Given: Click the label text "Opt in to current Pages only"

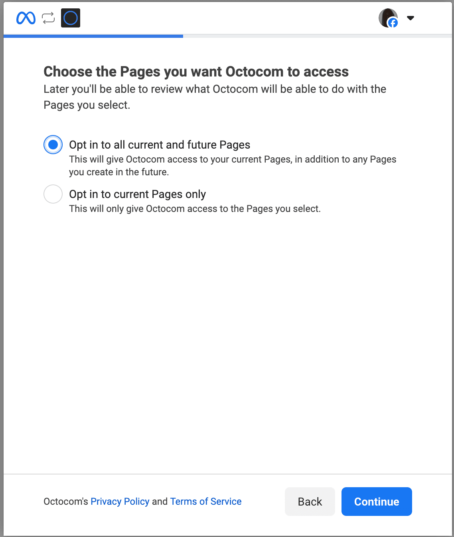Looking at the screenshot, I should pos(137,194).
